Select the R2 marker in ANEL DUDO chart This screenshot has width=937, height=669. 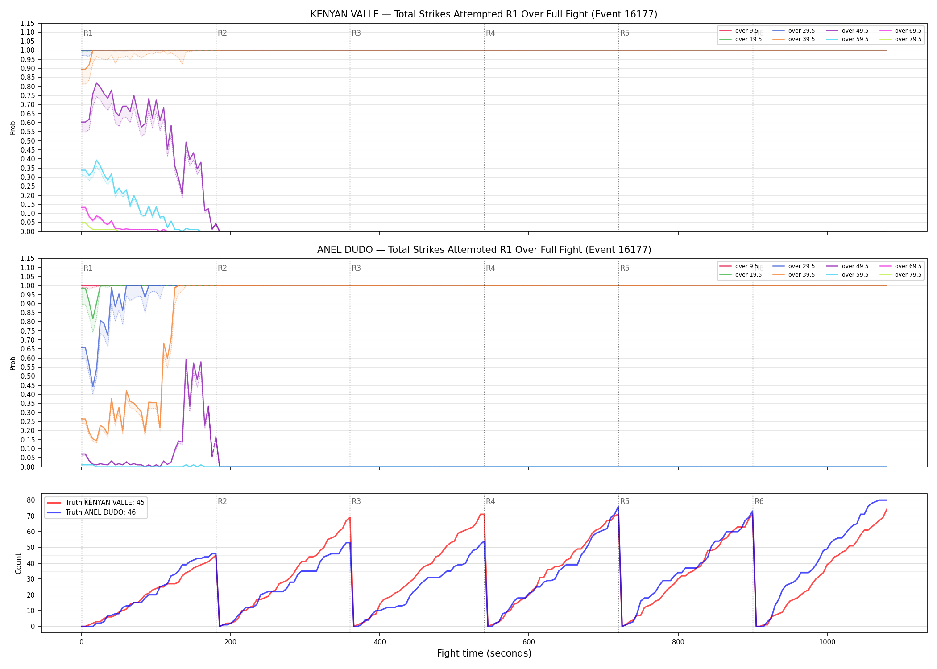click(222, 268)
